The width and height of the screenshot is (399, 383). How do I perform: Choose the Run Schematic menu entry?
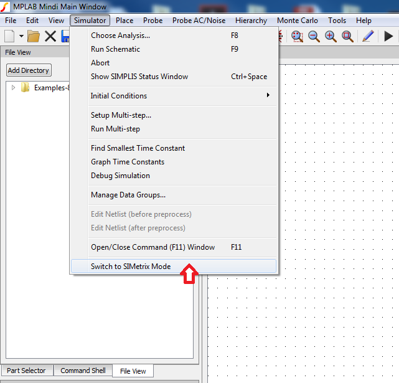coord(116,49)
